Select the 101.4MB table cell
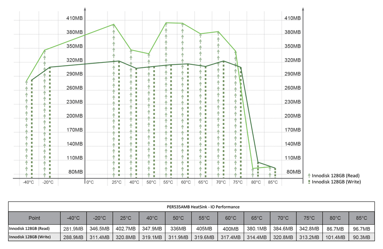The image size is (383, 249). click(336, 238)
